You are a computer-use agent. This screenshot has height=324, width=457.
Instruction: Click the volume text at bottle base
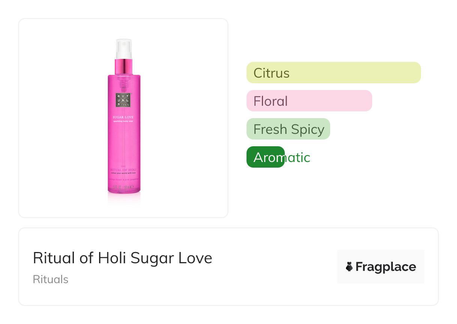pos(124,186)
